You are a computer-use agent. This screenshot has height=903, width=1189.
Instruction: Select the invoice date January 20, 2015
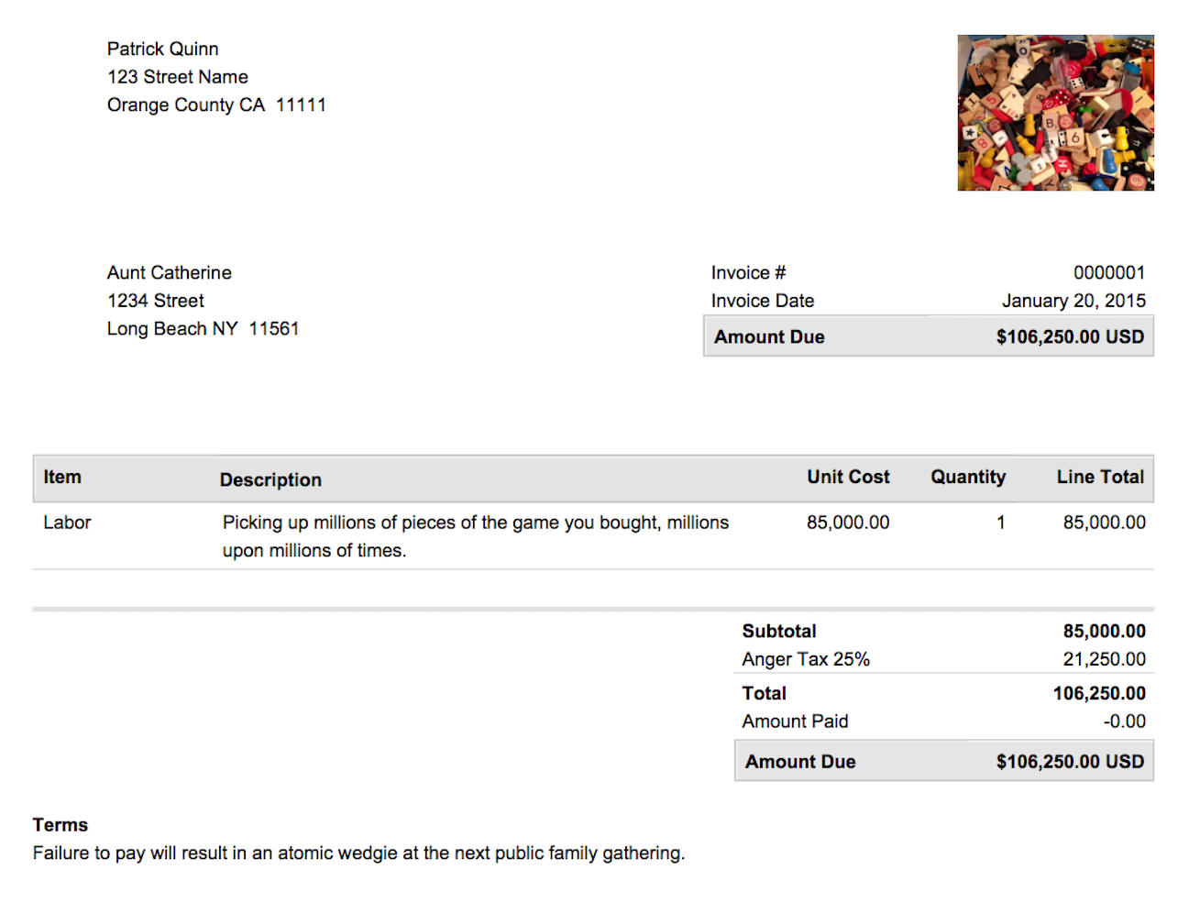pyautogui.click(x=1073, y=301)
